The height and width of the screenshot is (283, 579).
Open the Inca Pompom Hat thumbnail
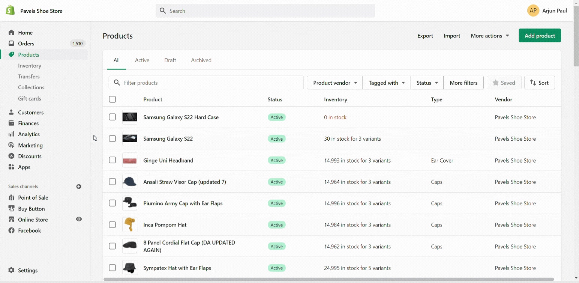130,224
